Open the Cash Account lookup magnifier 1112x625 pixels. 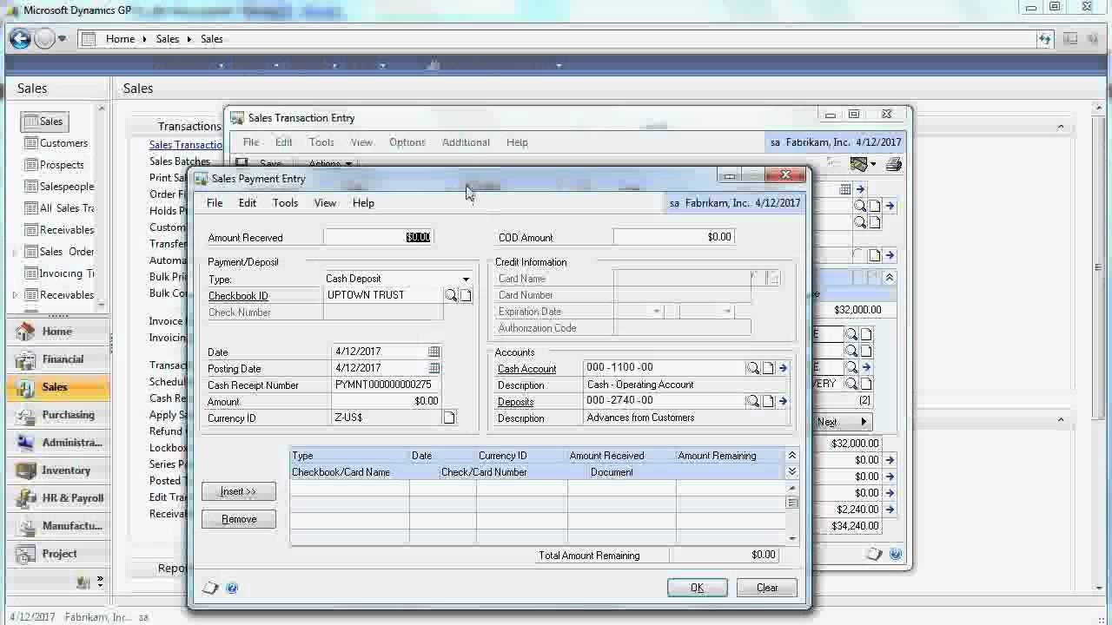(753, 368)
